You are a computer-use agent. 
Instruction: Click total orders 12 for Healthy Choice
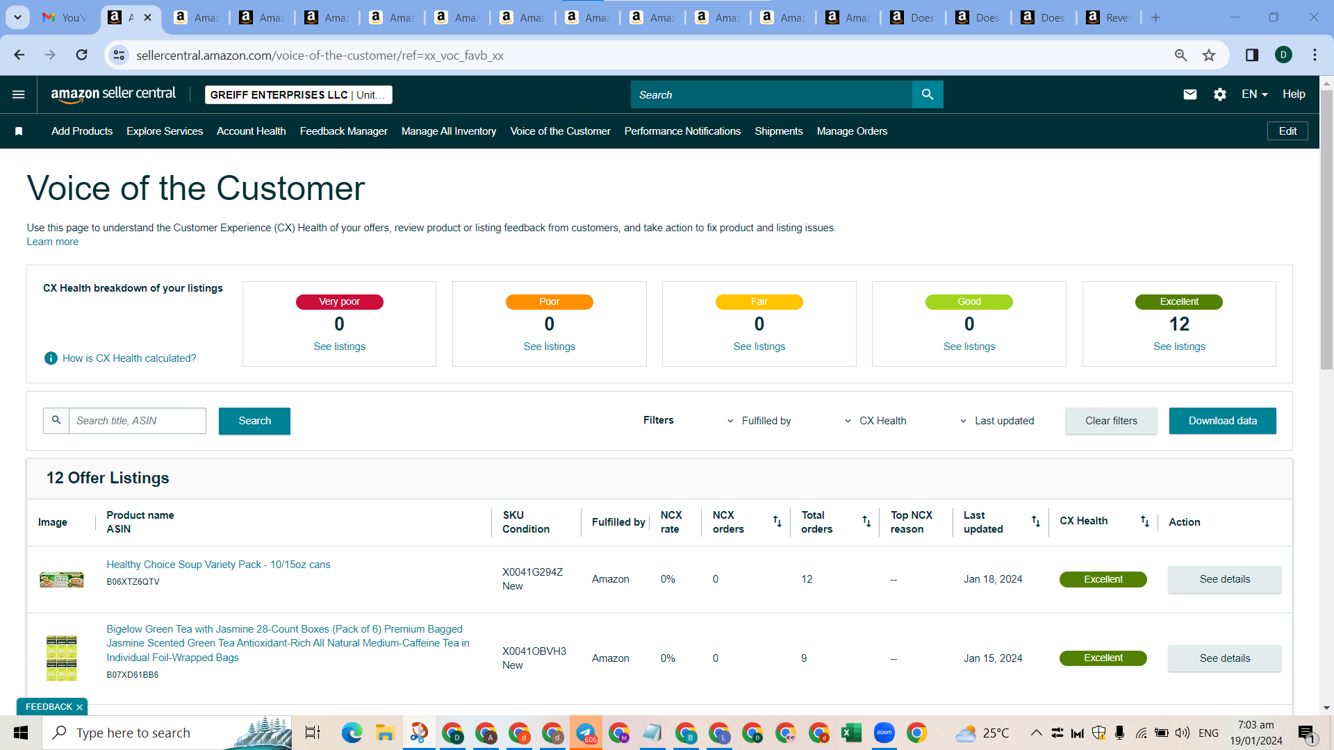pyautogui.click(x=807, y=579)
